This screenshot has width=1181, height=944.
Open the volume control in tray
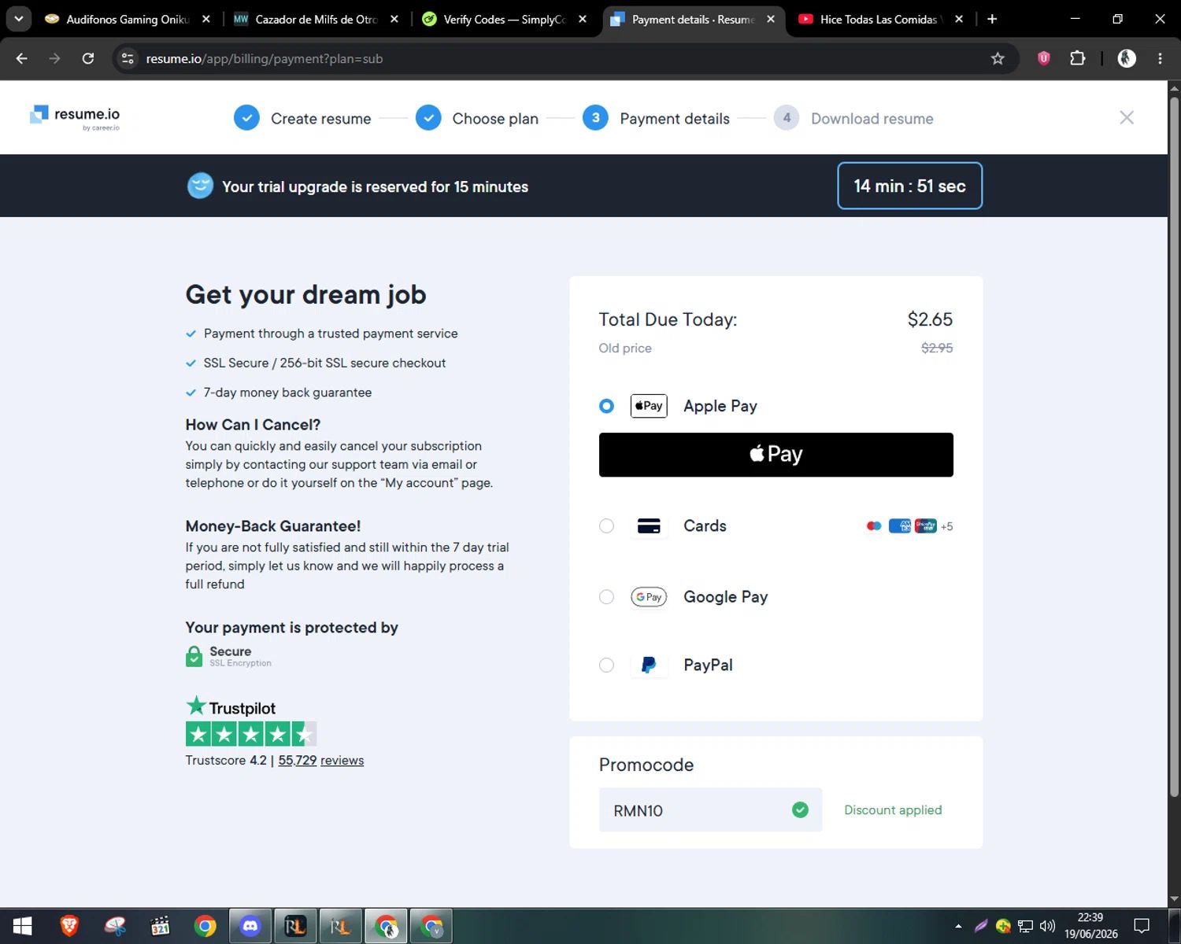pyautogui.click(x=1047, y=926)
